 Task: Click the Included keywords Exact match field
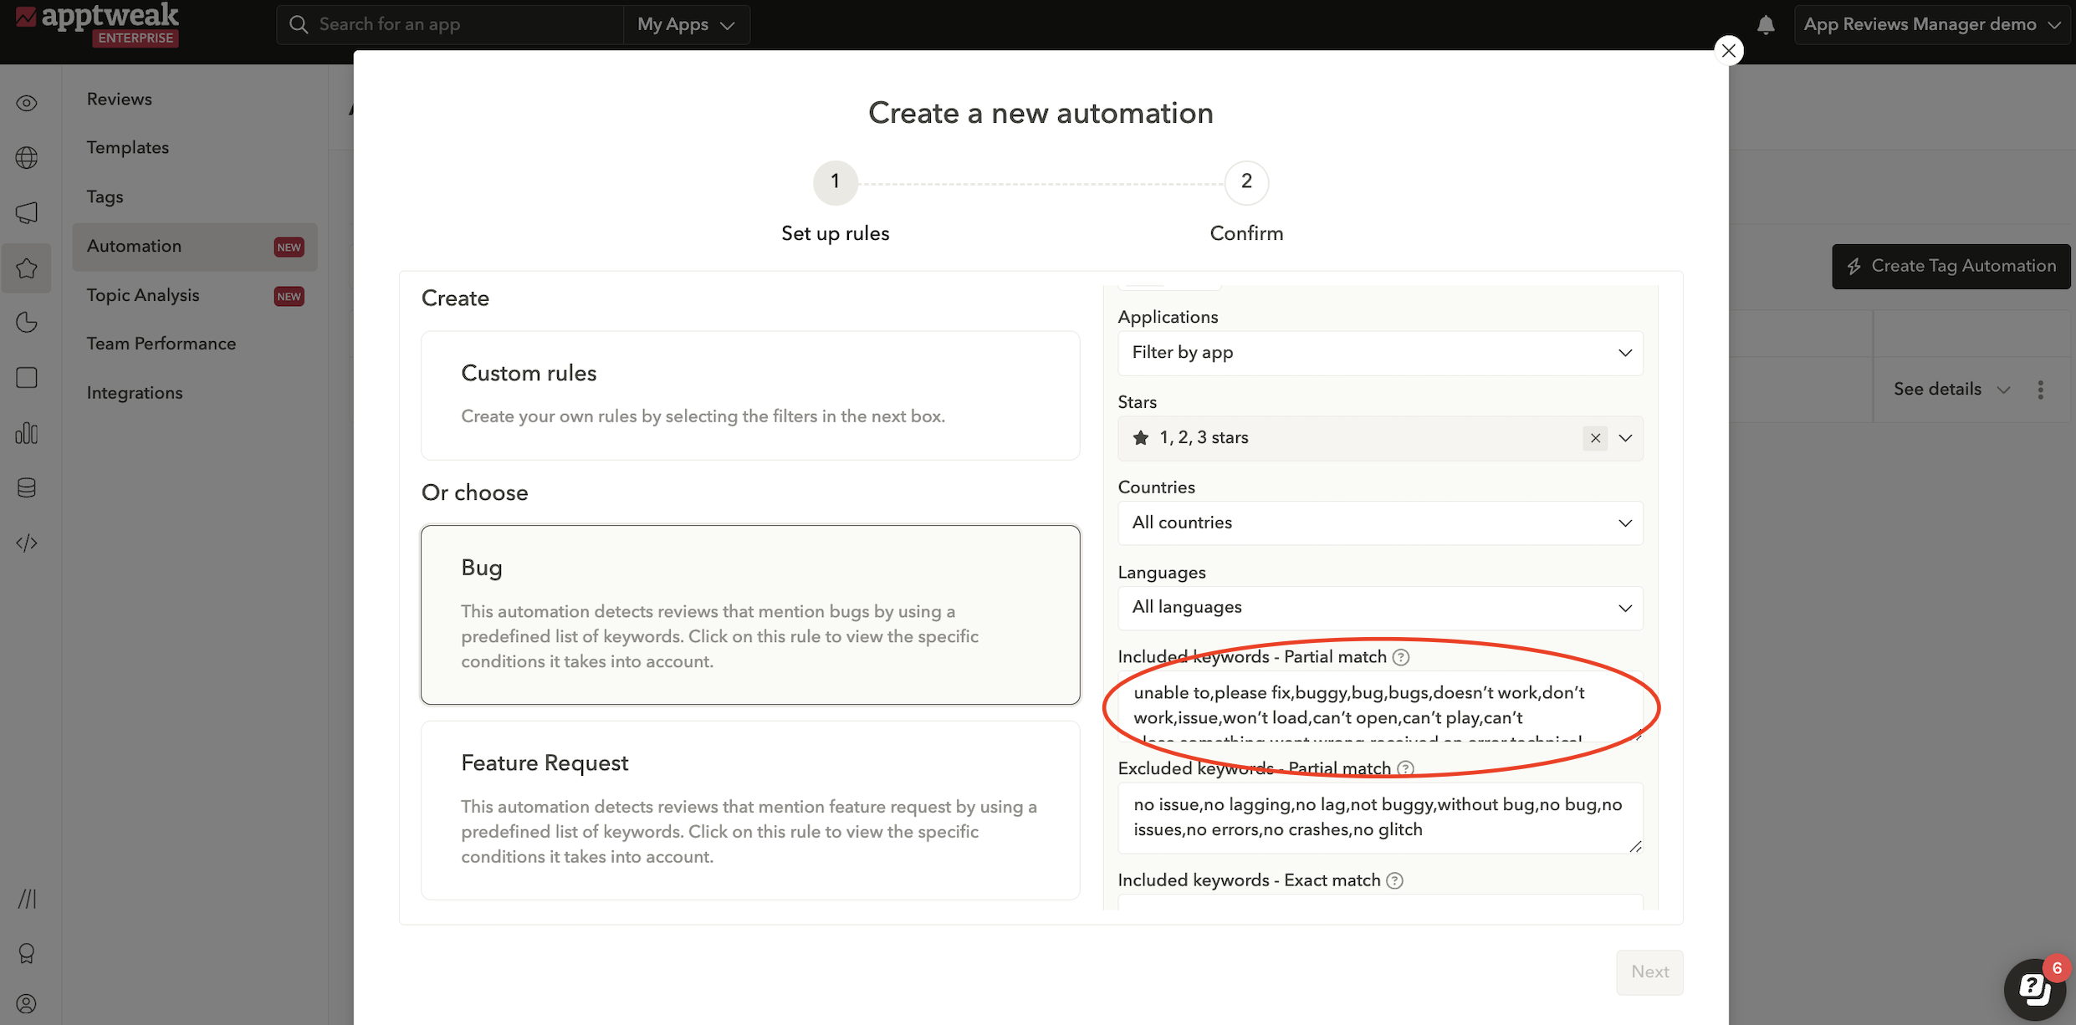[x=1380, y=902]
